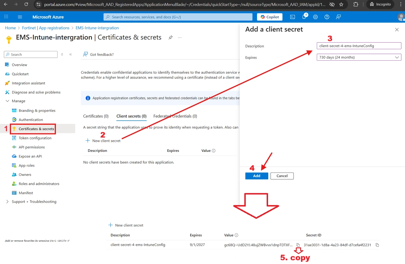Image resolution: width=405 pixels, height=264 pixels.
Task: Select client-secret-4-ems-IntuneConfig row description
Action: coord(138,245)
